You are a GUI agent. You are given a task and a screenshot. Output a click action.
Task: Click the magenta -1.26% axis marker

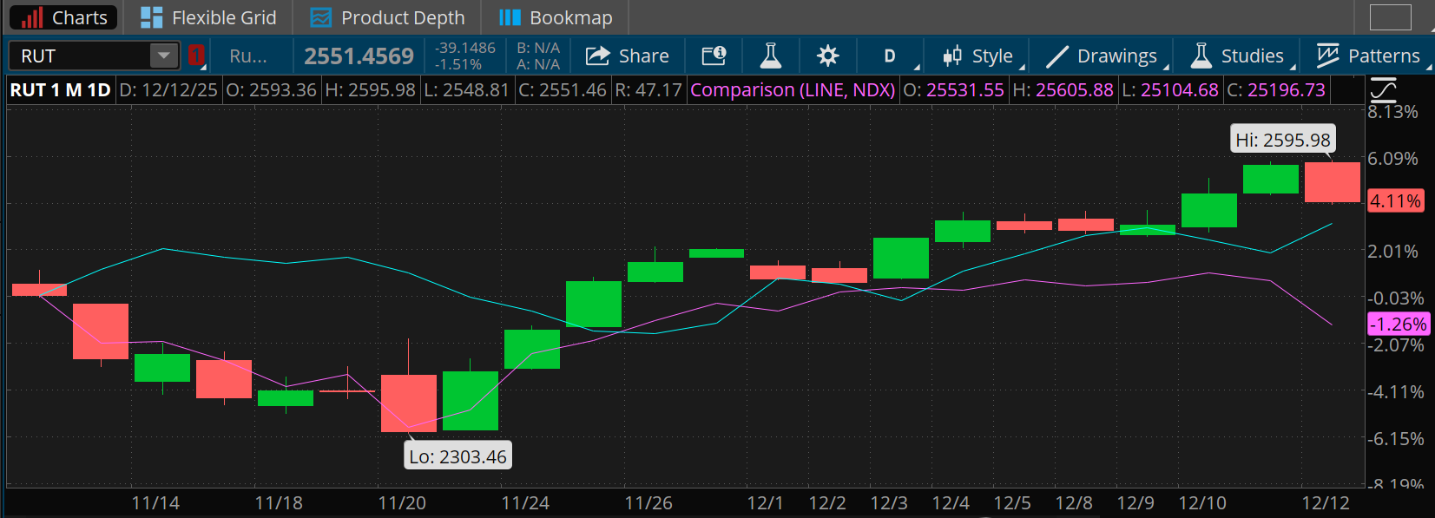point(1399,324)
